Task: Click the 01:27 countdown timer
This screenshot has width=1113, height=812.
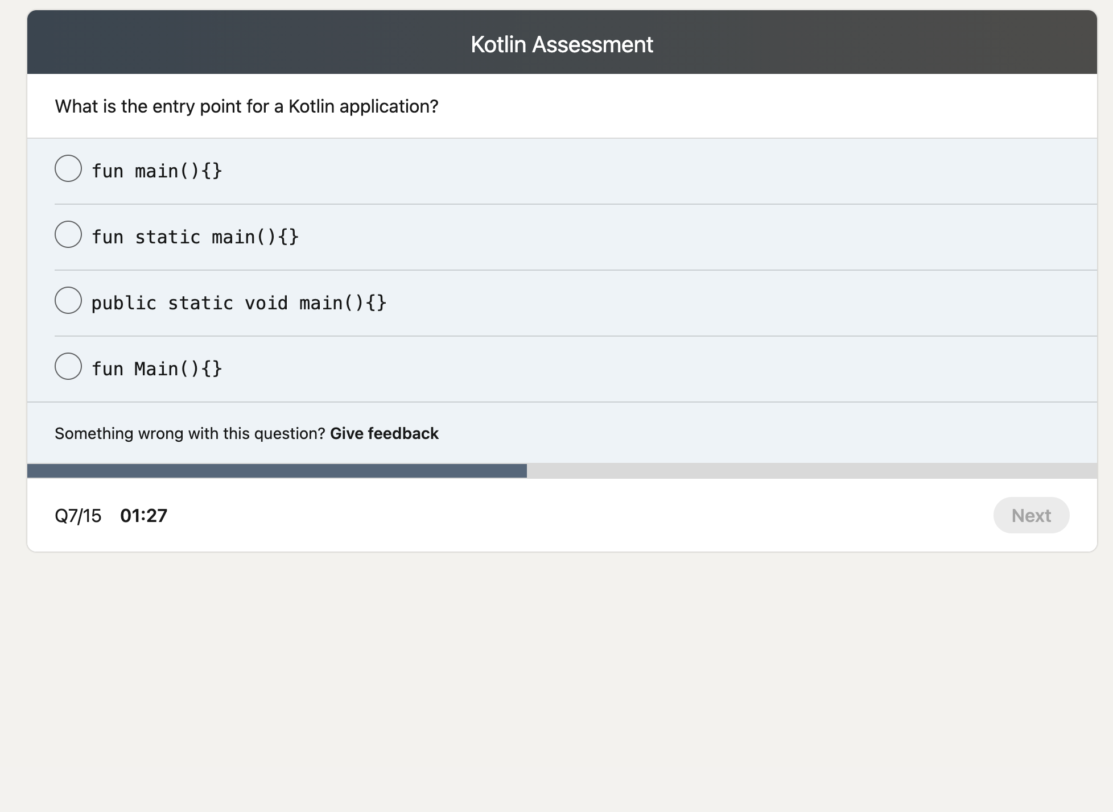Action: [x=143, y=515]
